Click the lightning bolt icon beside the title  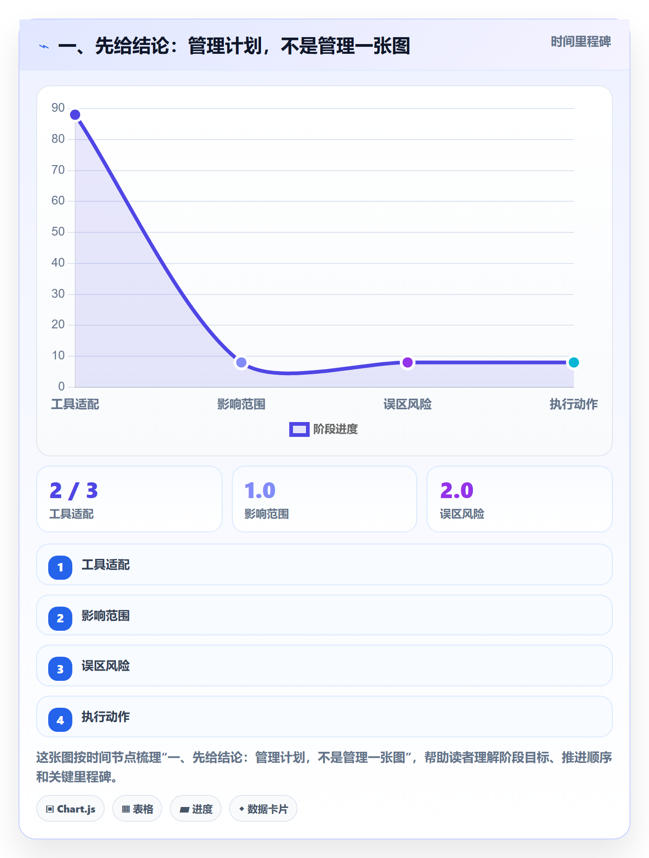pos(44,46)
